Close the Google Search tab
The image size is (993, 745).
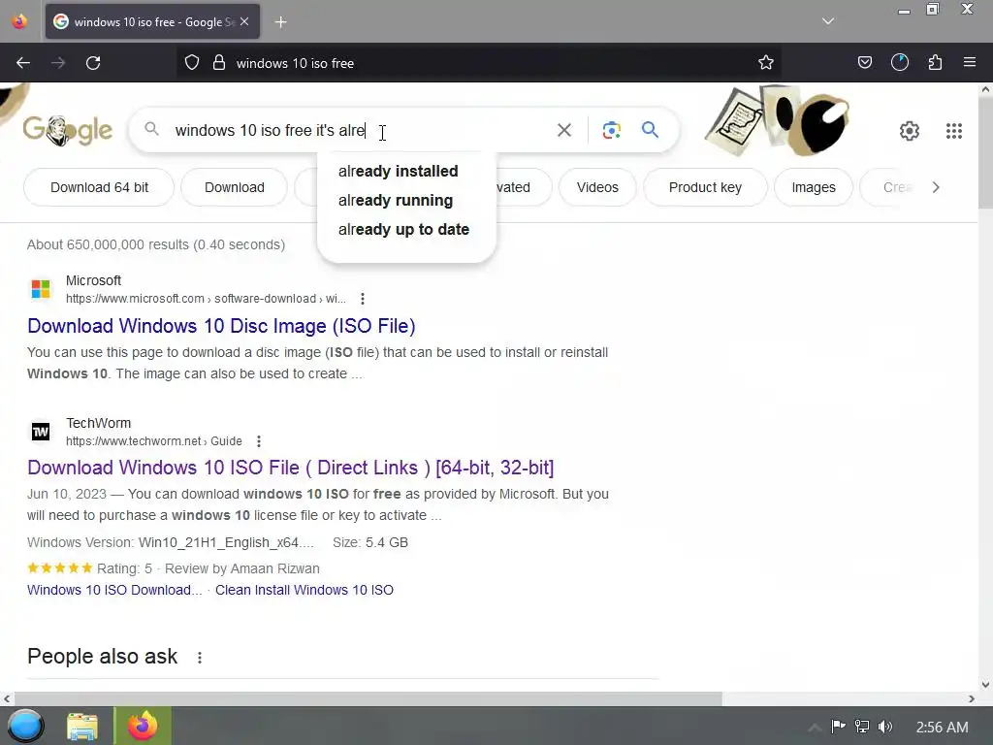244,21
